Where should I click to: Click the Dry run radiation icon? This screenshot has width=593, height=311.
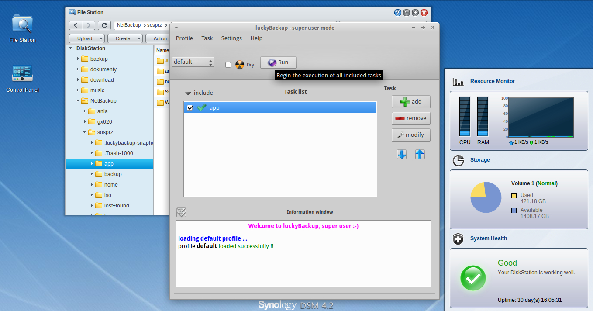[239, 65]
